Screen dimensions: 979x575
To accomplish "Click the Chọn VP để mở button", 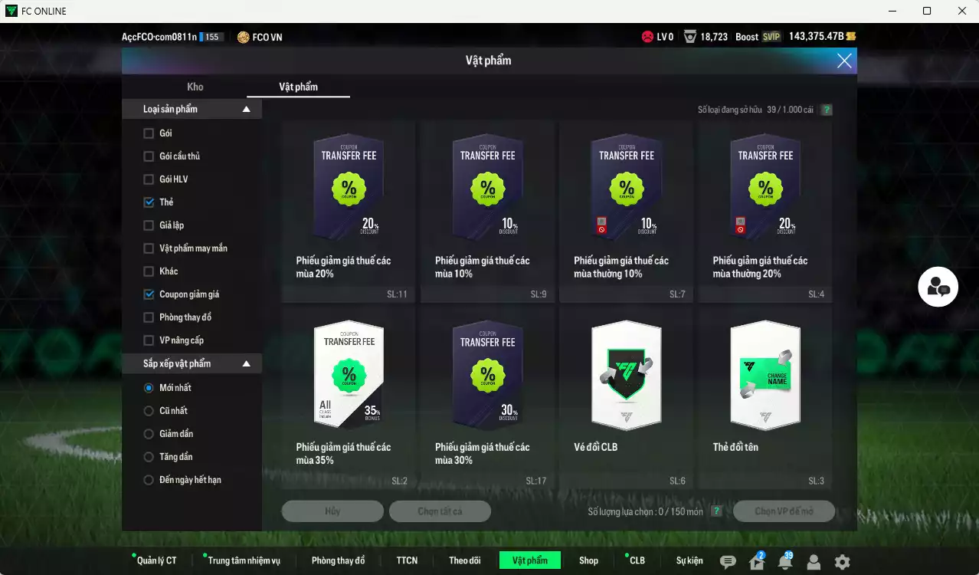I will click(x=784, y=511).
